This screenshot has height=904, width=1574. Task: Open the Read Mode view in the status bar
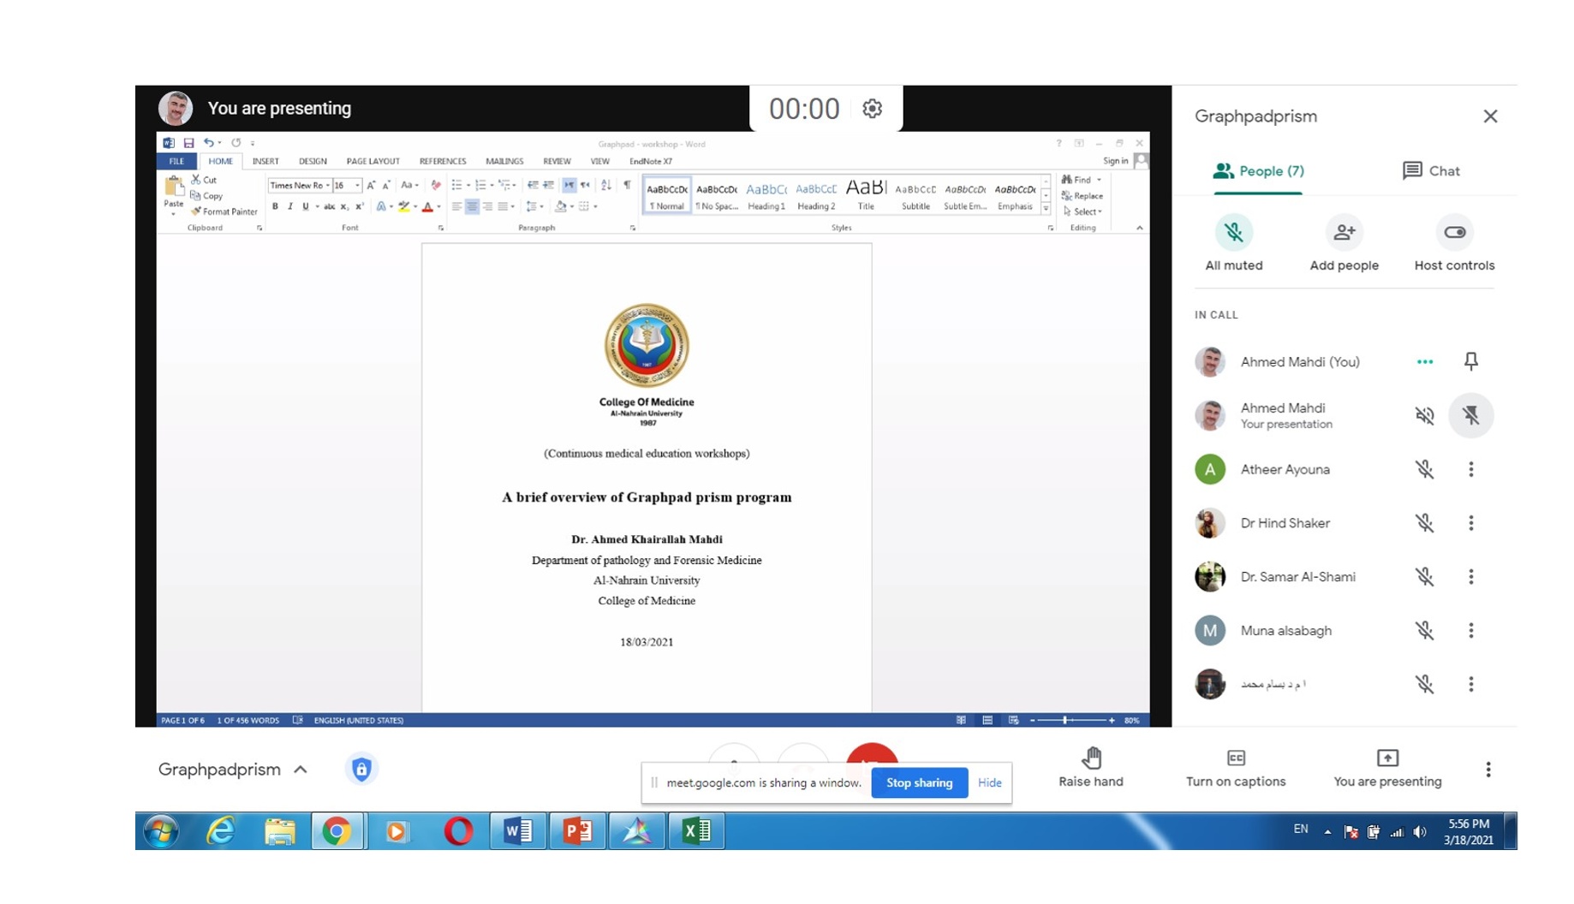[961, 720]
